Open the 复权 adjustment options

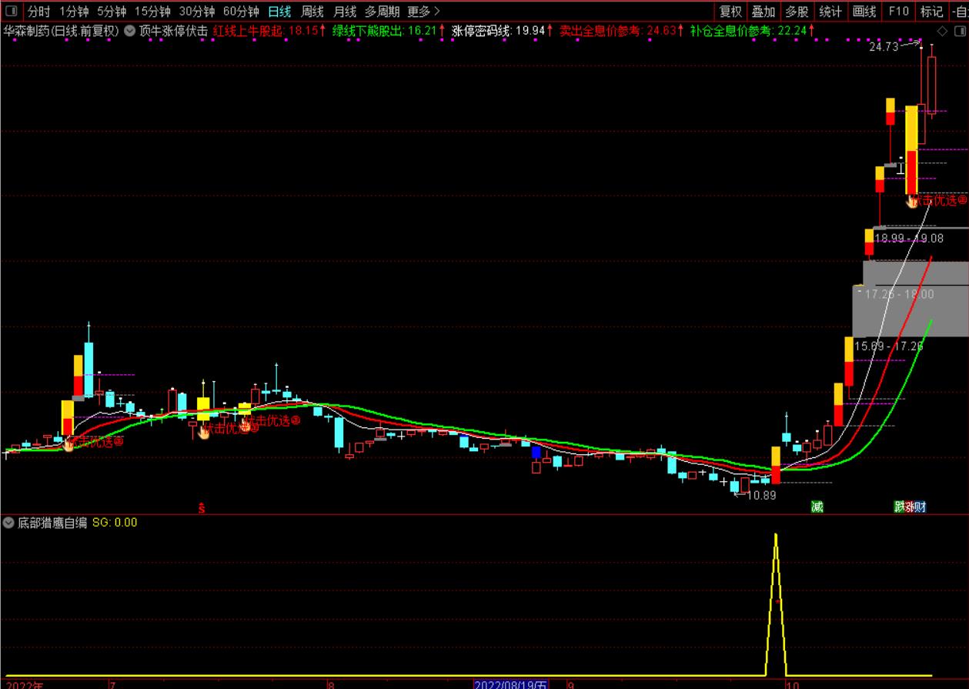click(730, 12)
